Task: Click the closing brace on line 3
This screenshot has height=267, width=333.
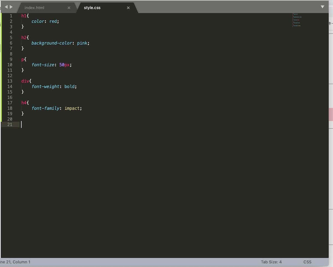Action: pos(23,27)
